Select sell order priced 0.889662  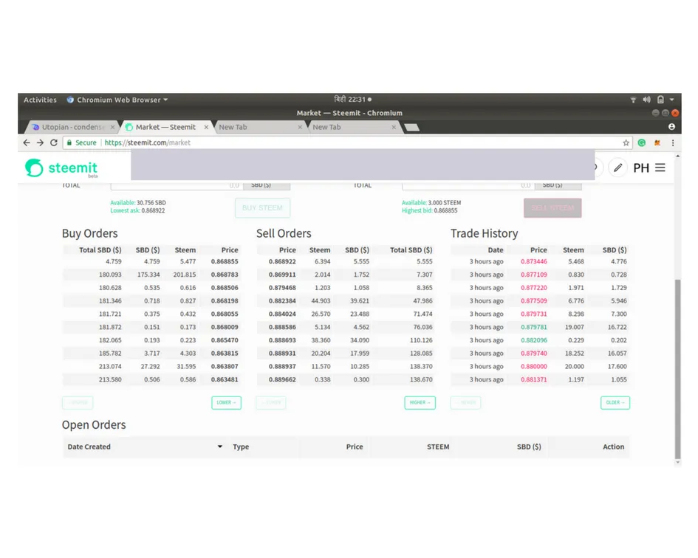[346, 379]
